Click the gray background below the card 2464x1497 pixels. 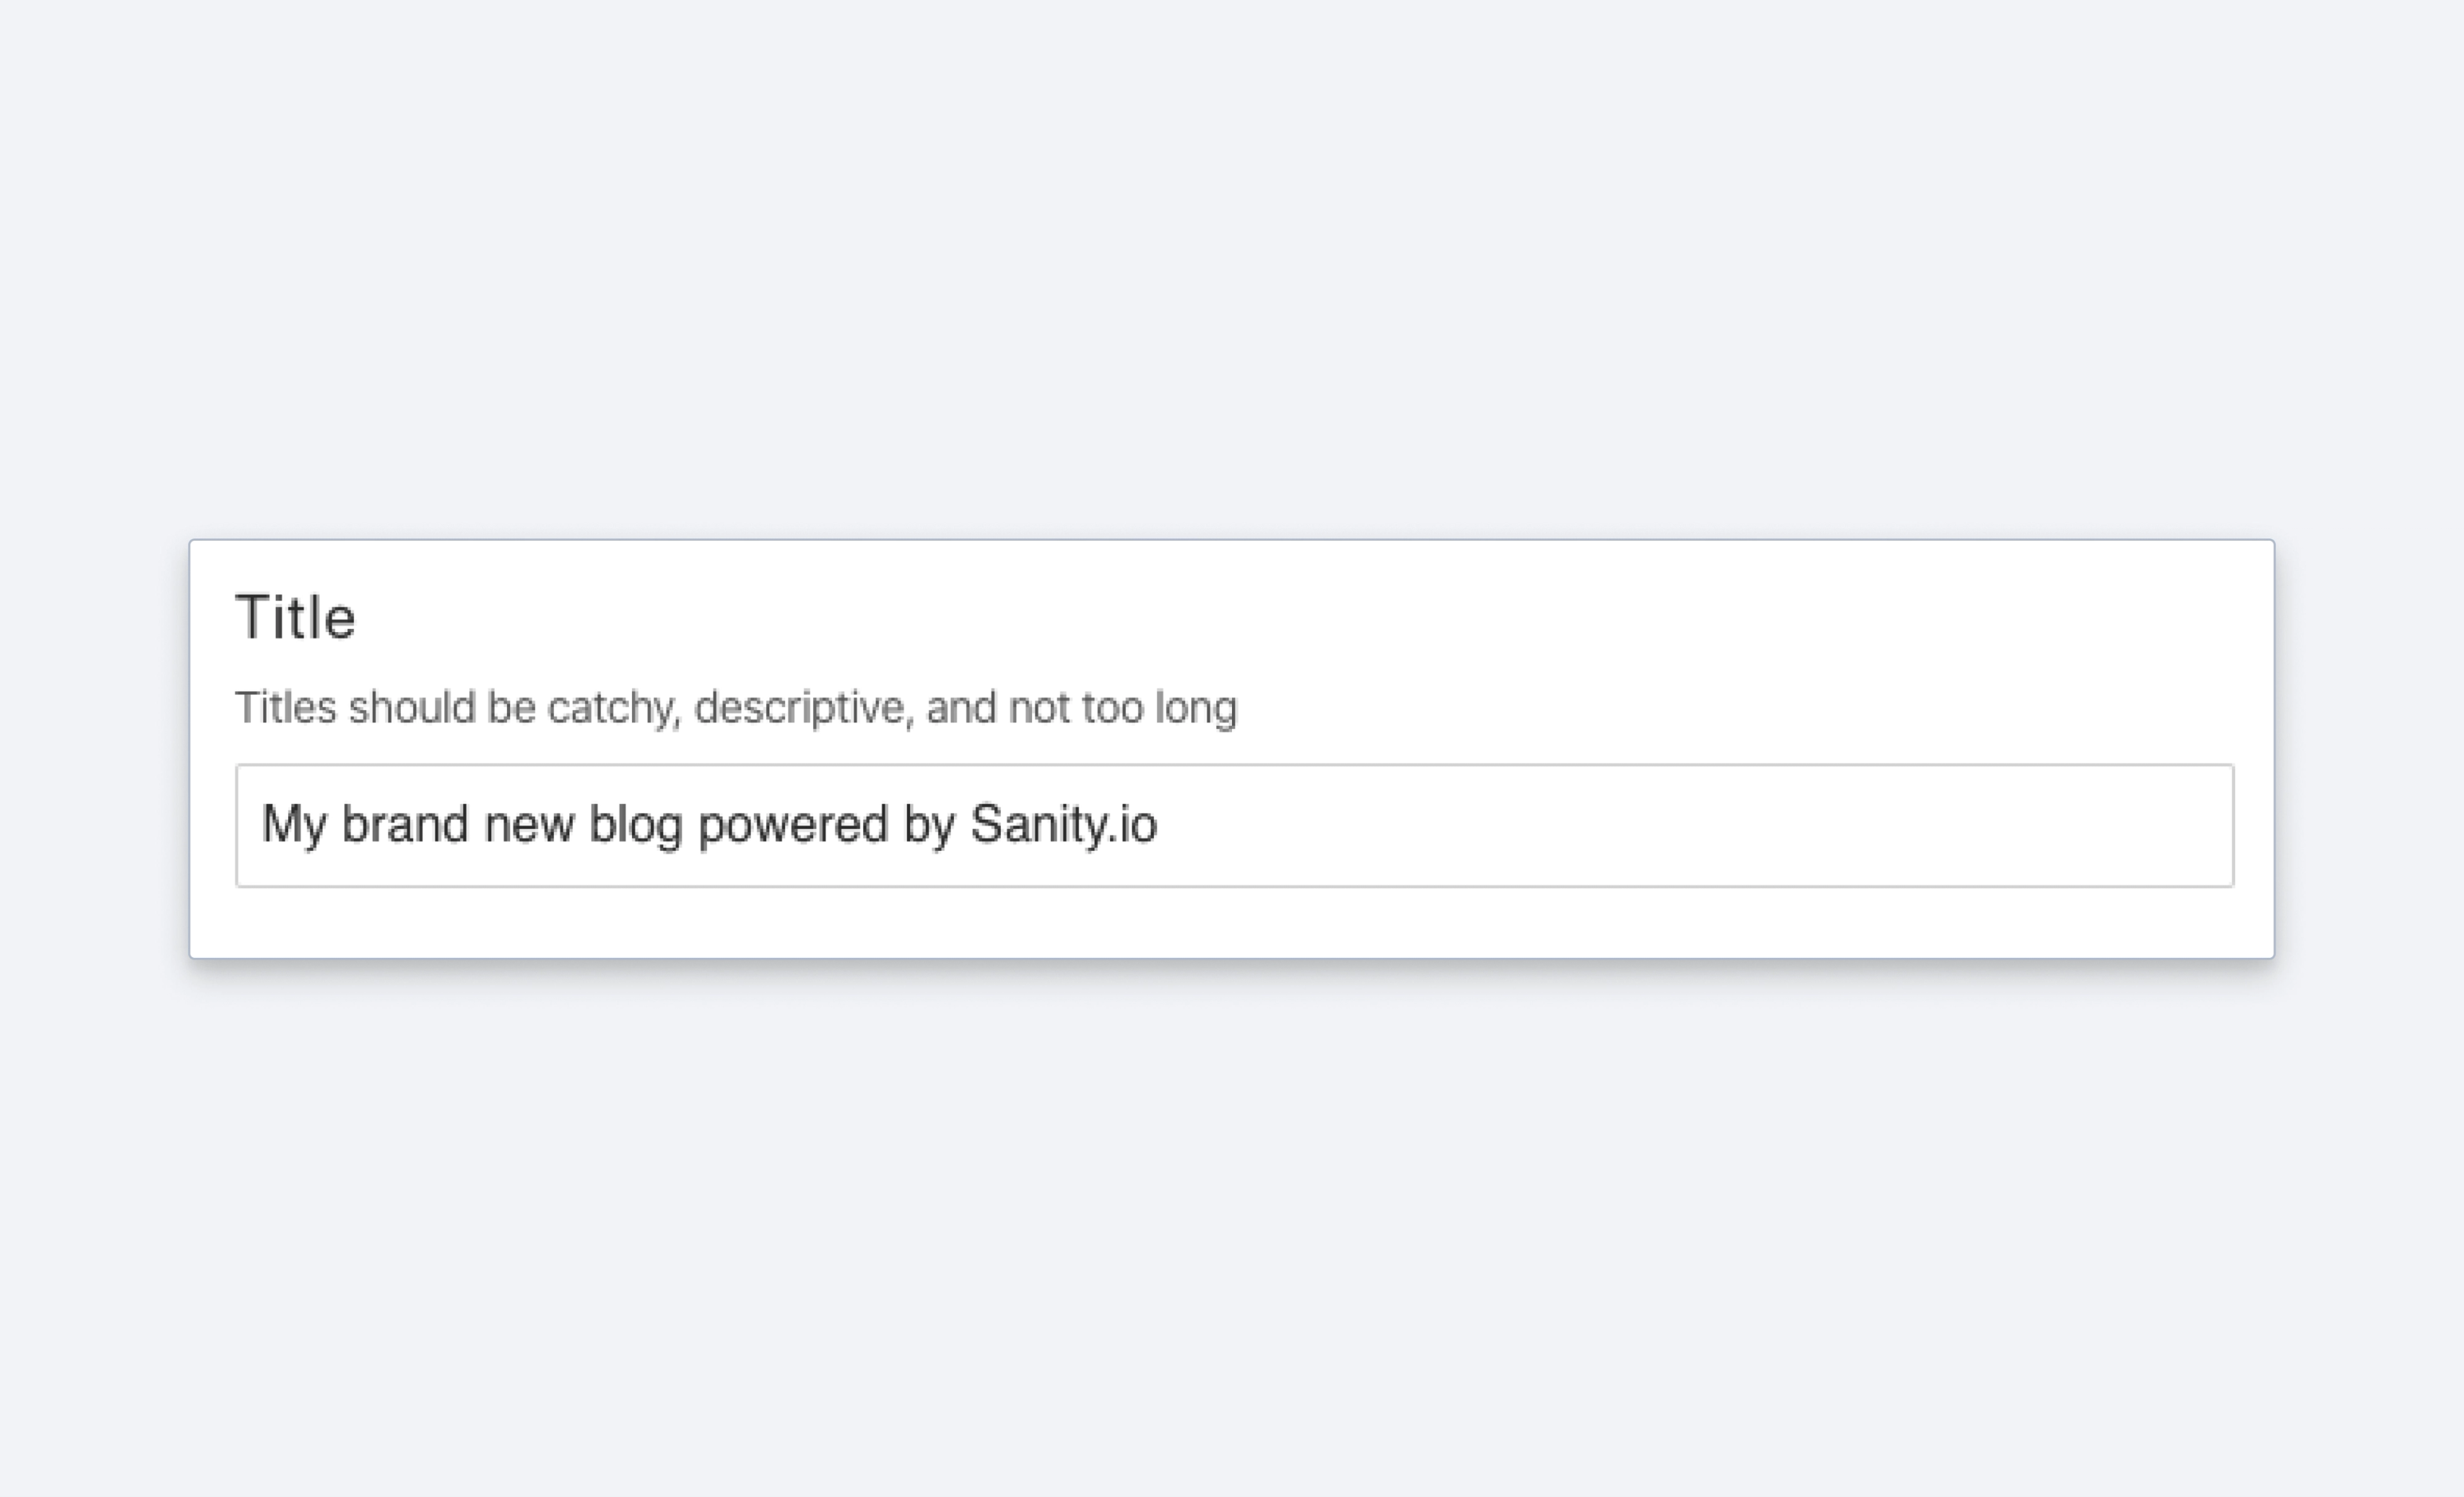(1232, 1230)
